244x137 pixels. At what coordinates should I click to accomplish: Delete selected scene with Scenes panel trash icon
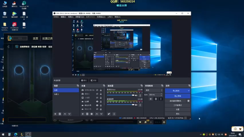(x=60, y=114)
